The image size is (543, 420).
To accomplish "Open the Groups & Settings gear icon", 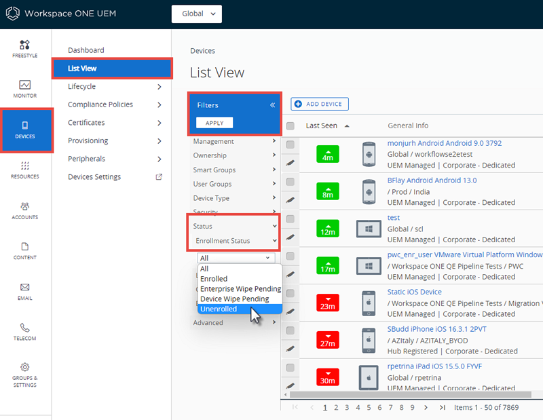I will click(x=25, y=367).
